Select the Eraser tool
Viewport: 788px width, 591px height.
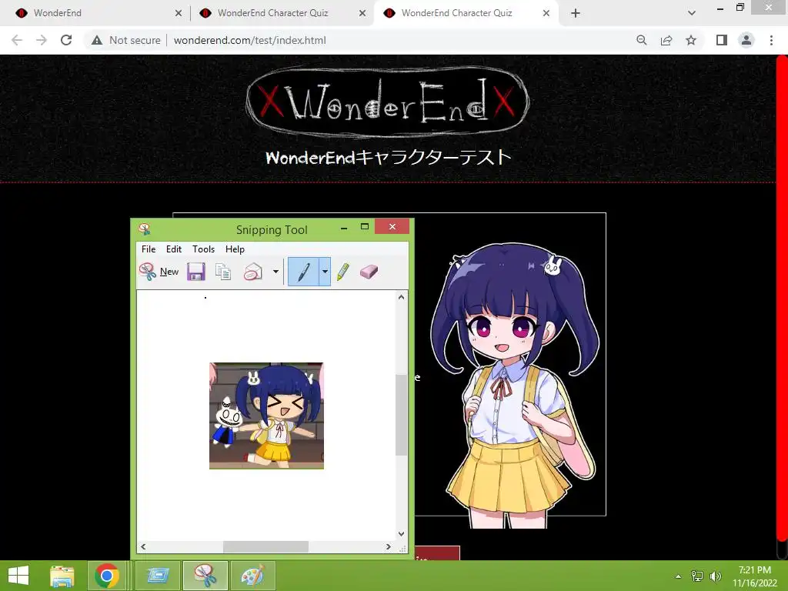tap(369, 272)
